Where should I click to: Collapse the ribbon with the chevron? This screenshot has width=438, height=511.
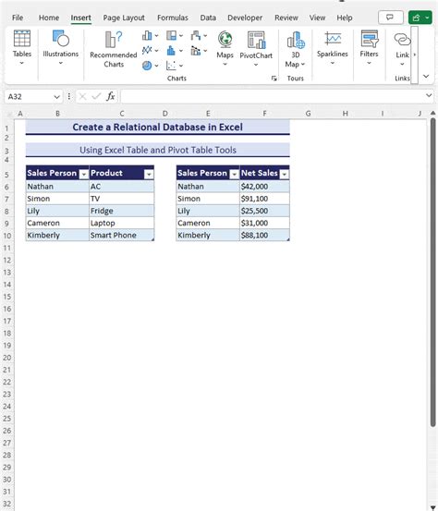coord(426,77)
